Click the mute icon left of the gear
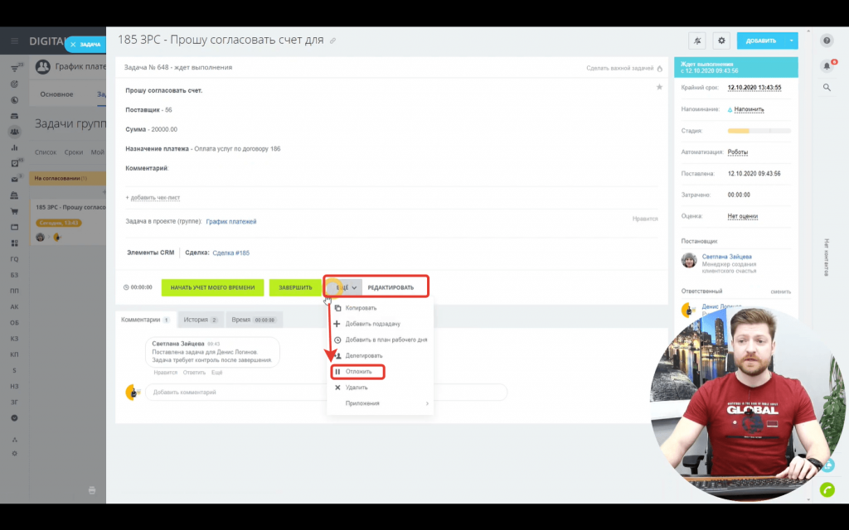Viewport: 849px width, 530px height. [697, 41]
